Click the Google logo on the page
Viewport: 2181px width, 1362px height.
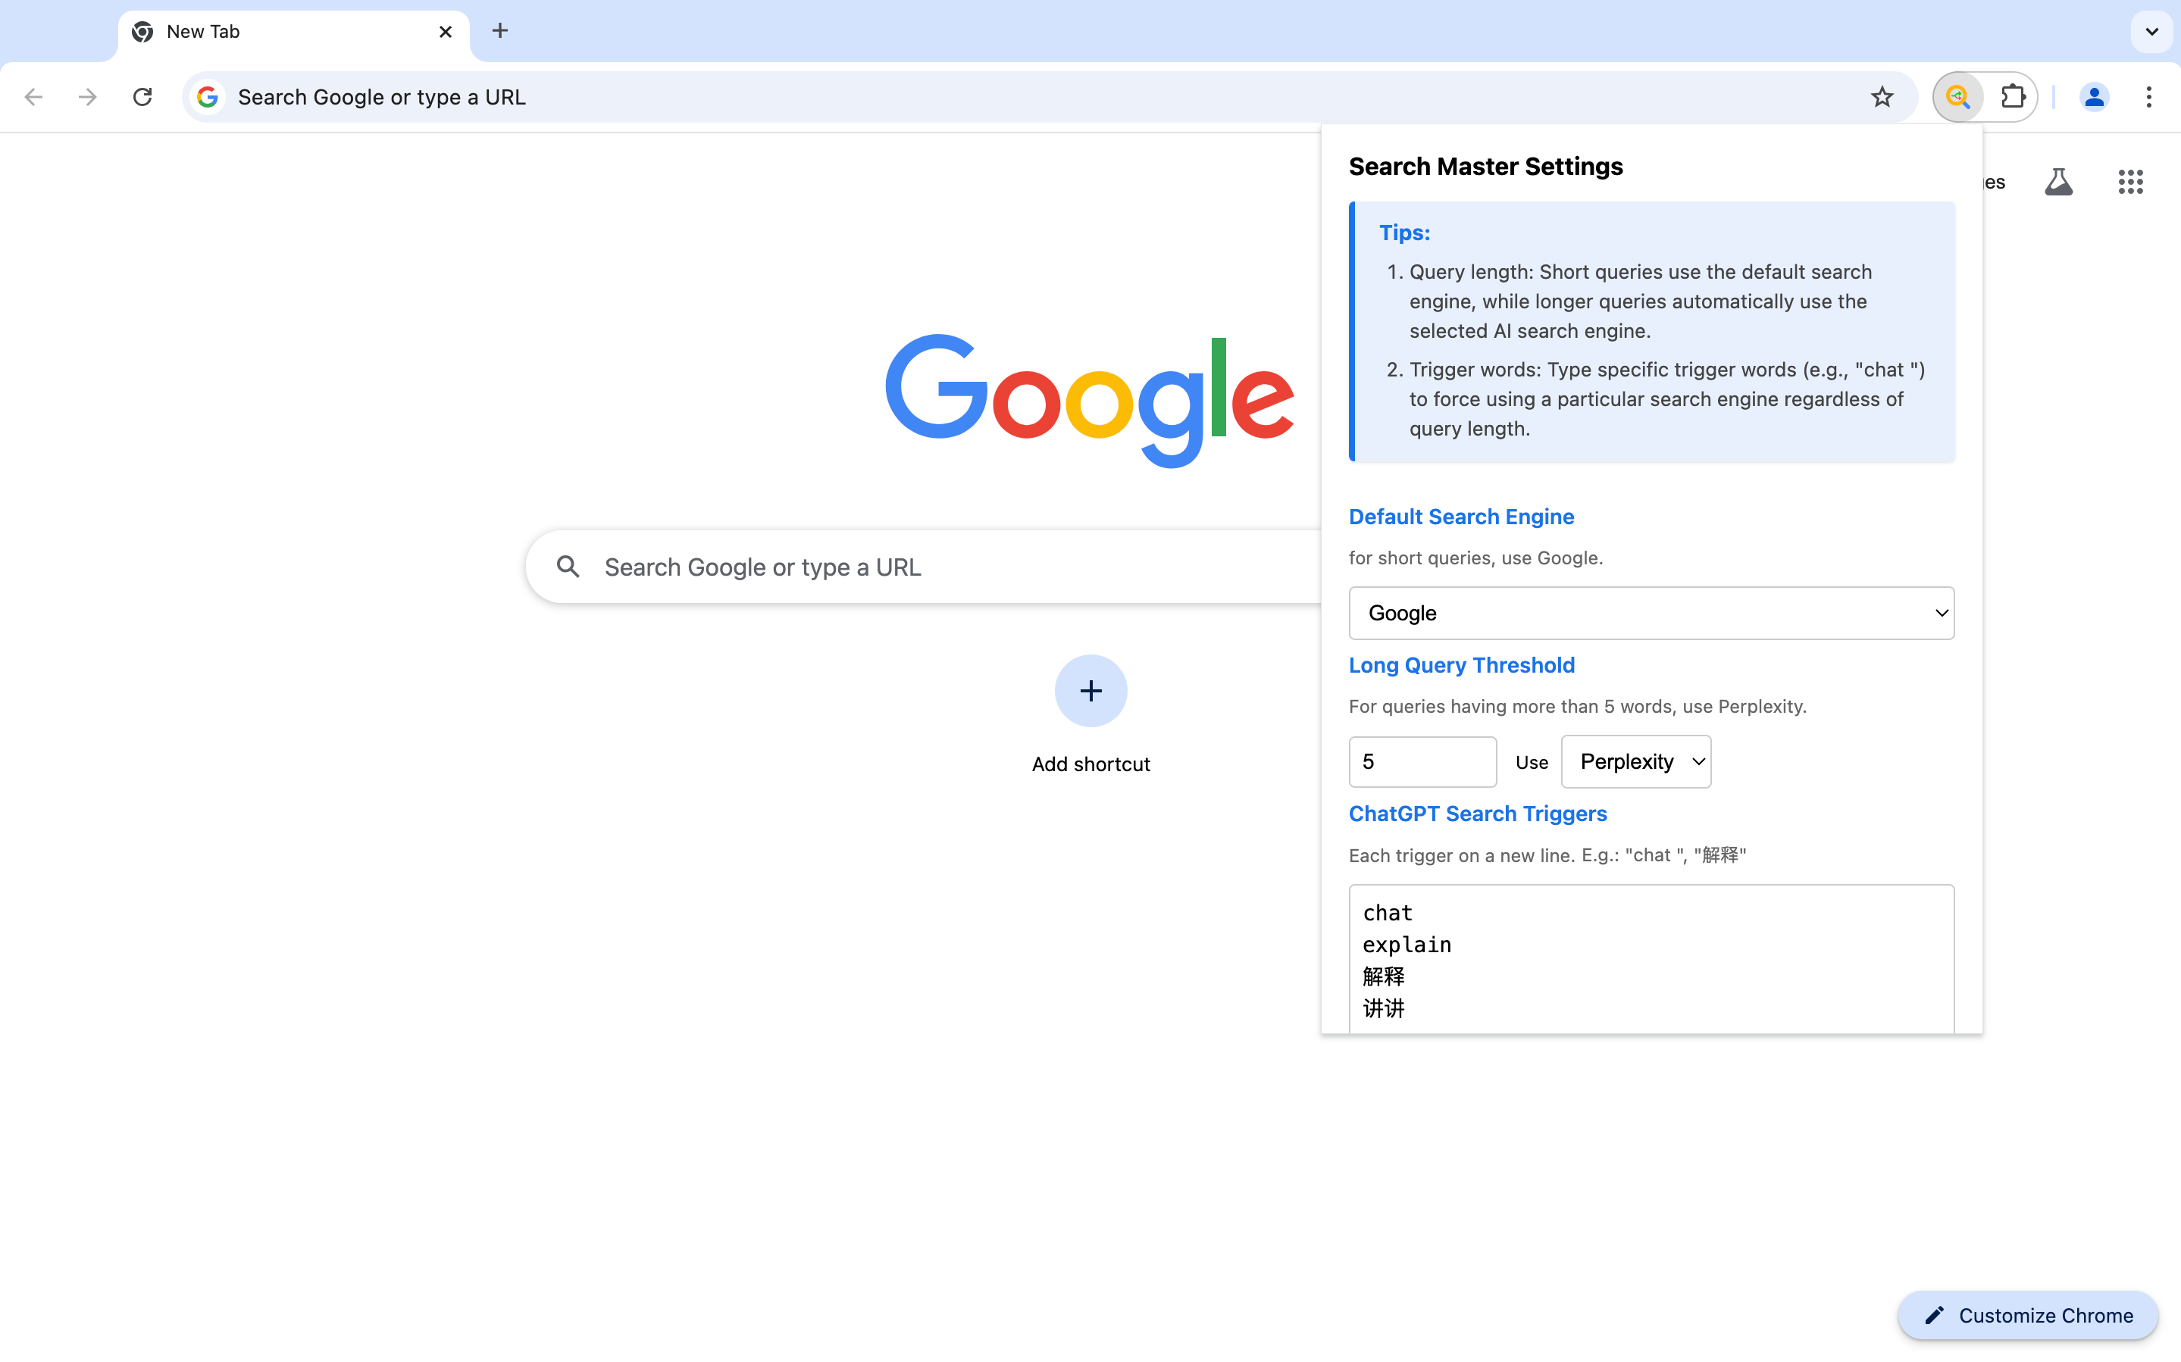pyautogui.click(x=1089, y=401)
